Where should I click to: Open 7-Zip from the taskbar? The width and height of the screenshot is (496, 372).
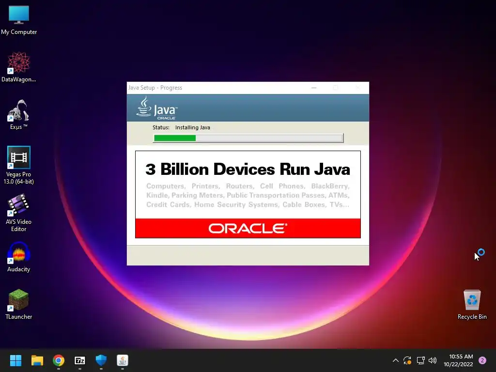pos(80,360)
